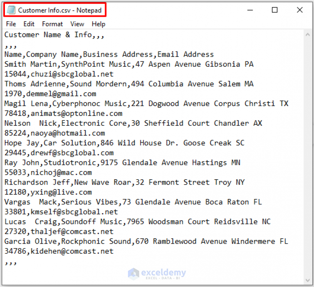Click the 'Email Address' header text
Screen dimensions: 314x287
(186, 54)
